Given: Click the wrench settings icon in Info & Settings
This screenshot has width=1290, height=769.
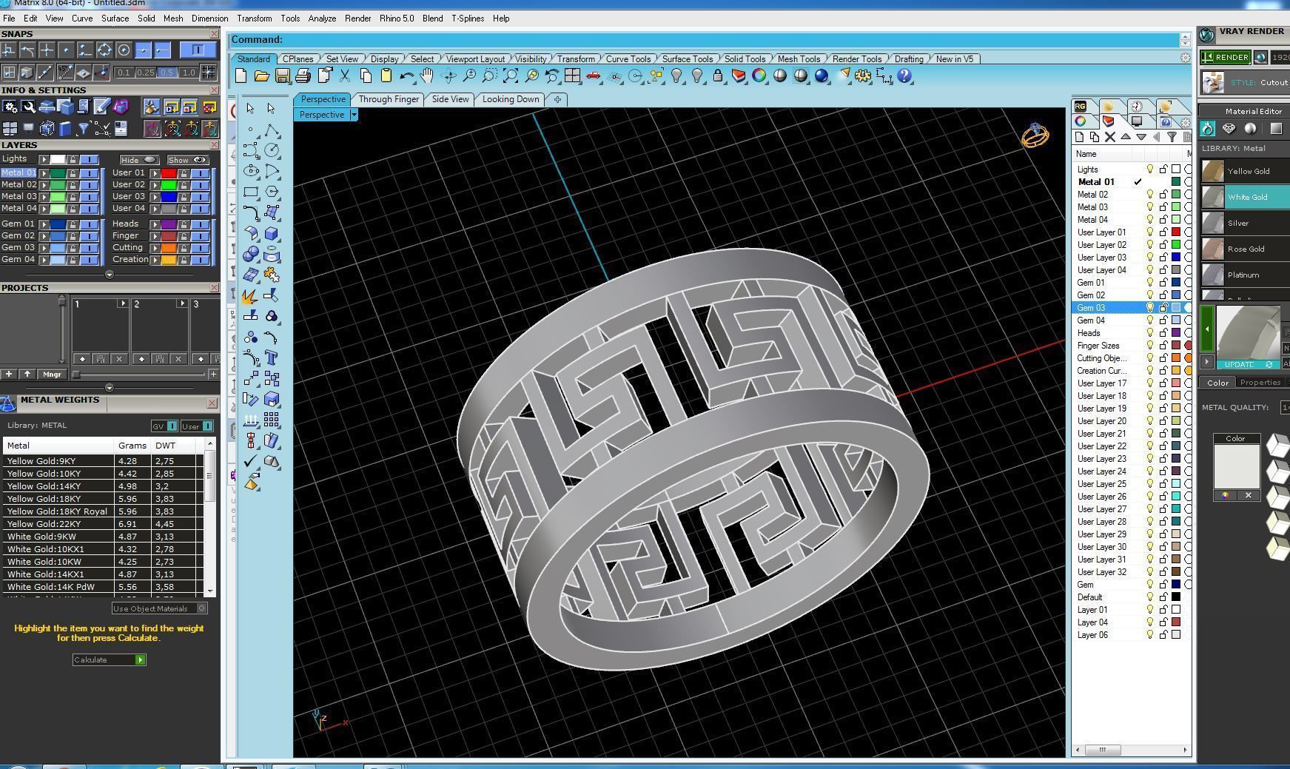Looking at the screenshot, I should click(x=28, y=107).
